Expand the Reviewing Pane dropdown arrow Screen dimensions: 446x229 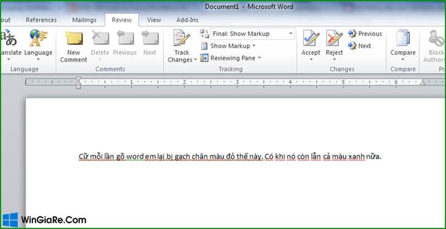click(259, 58)
